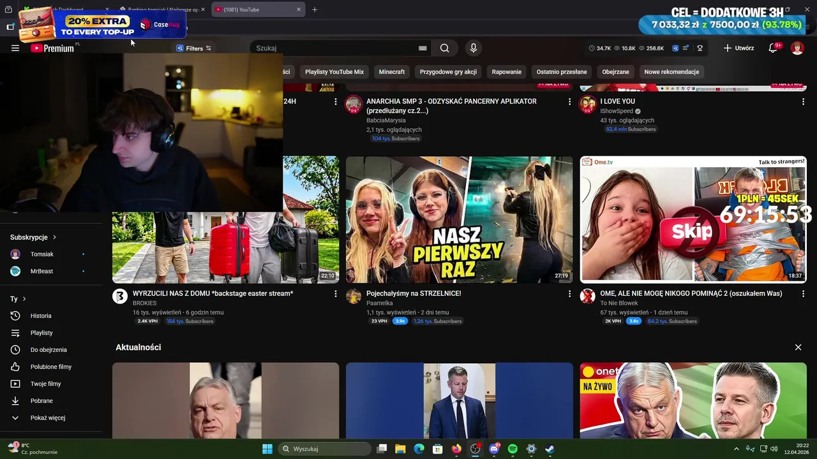Open the OME, ALE NIE MOGĘ NIKOGO POMINĄĆ title
Image resolution: width=817 pixels, height=459 pixels.
[691, 294]
